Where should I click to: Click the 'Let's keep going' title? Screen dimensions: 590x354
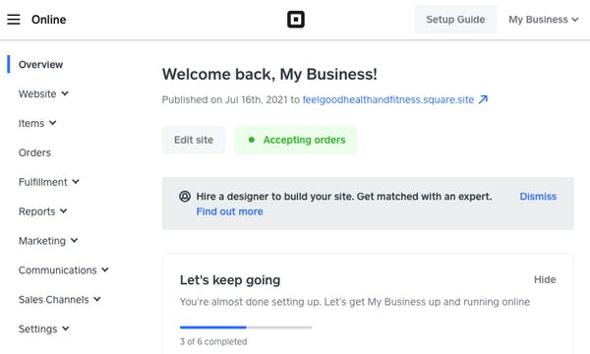[x=230, y=280]
